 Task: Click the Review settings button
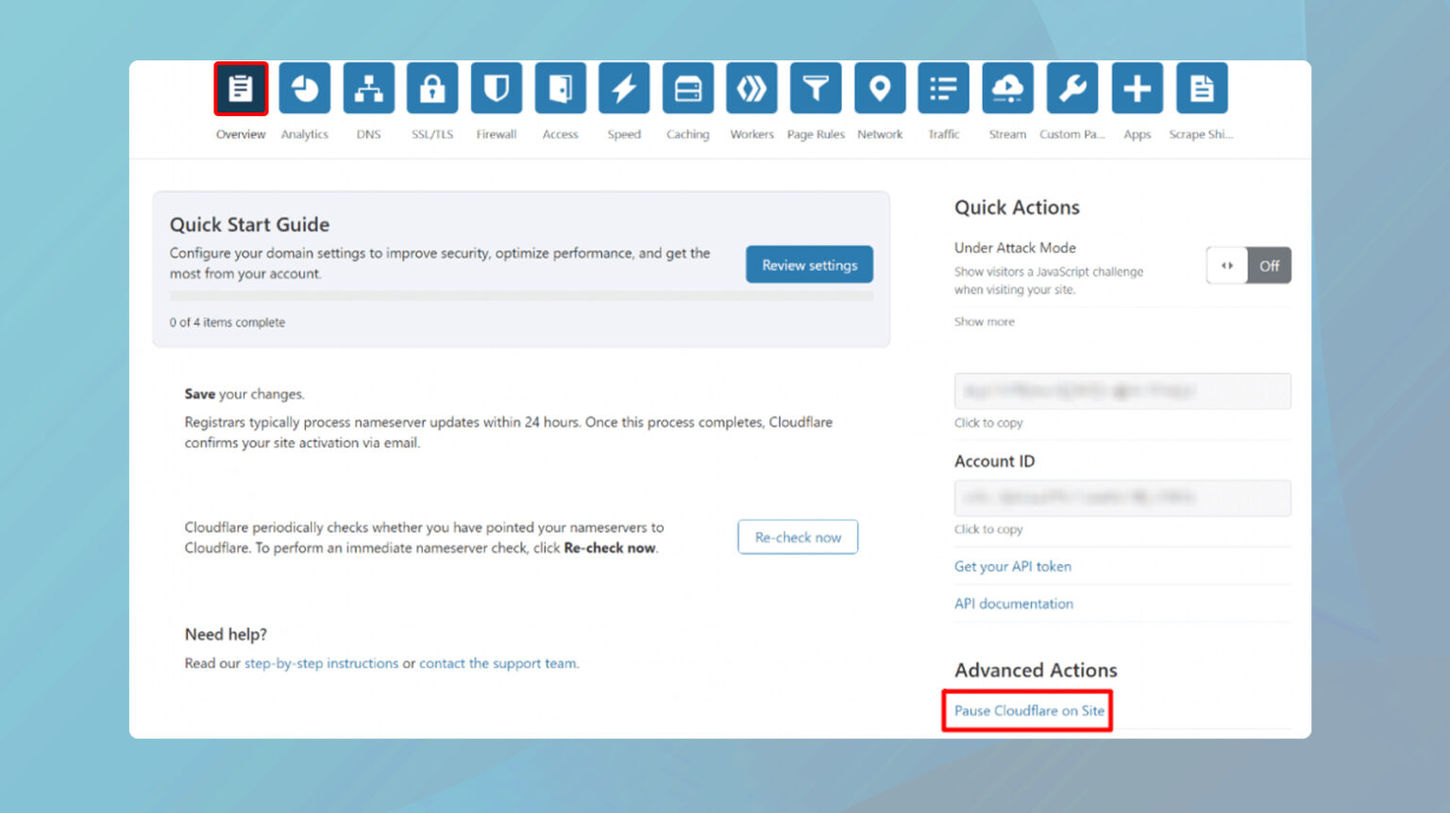point(809,264)
